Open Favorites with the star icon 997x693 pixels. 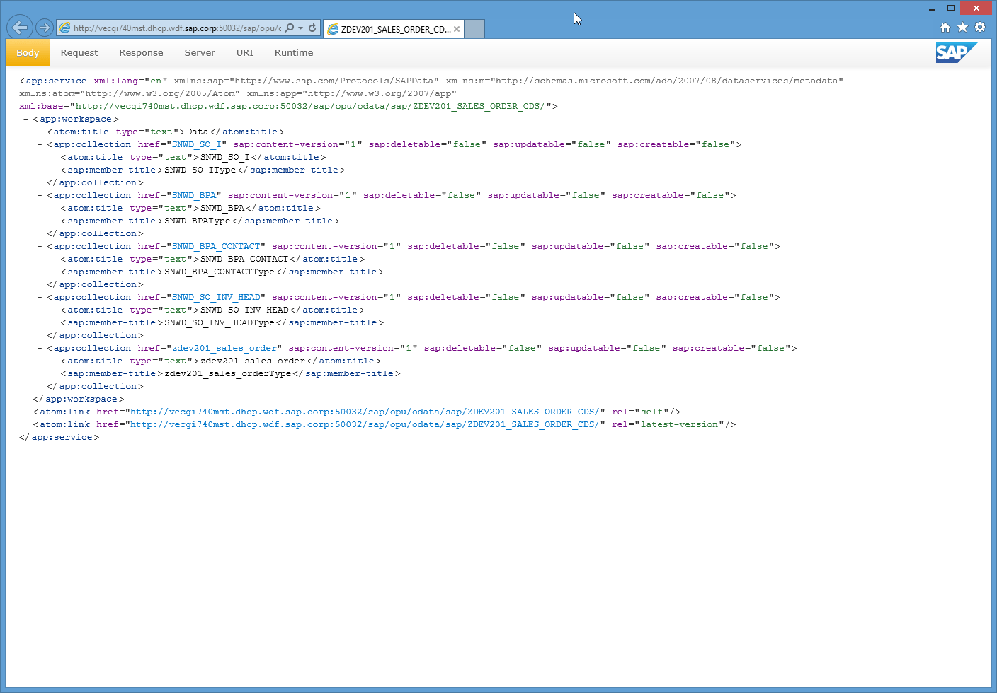[962, 28]
